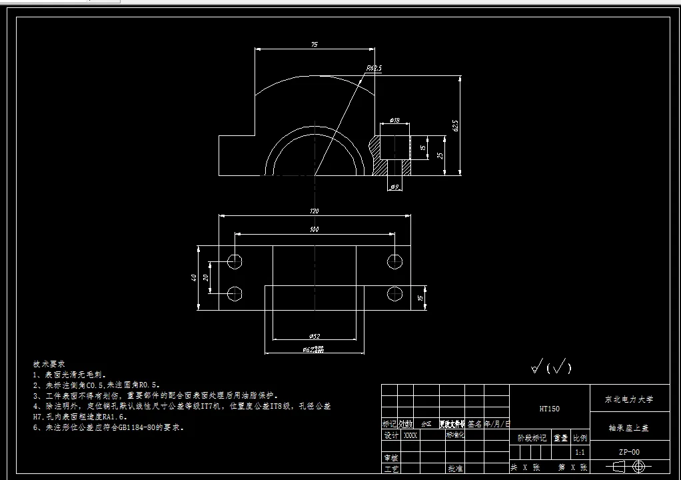The width and height of the screenshot is (681, 480).
Task: Click the ø52 bore dimension text
Action: [x=315, y=336]
